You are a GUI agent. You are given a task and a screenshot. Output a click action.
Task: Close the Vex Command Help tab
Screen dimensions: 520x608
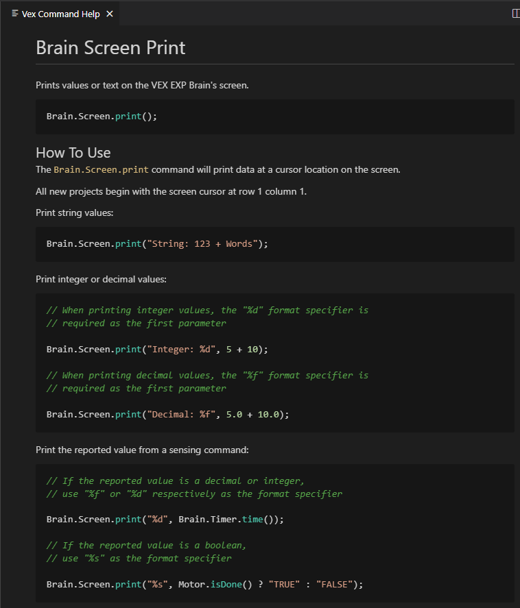click(110, 13)
